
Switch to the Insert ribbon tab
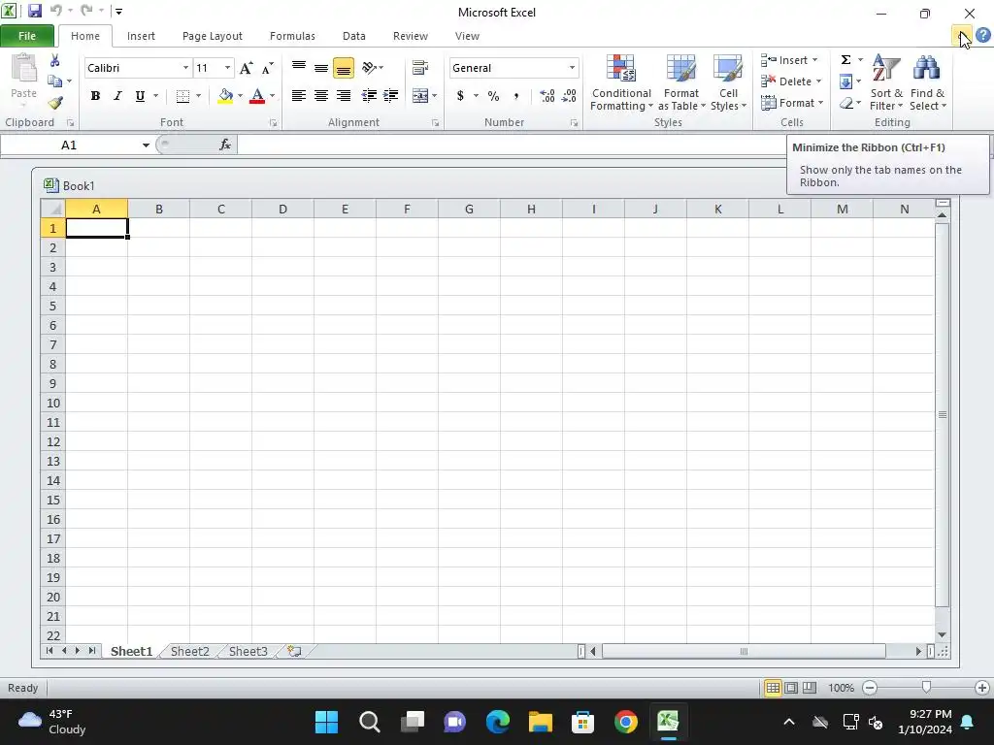point(141,36)
